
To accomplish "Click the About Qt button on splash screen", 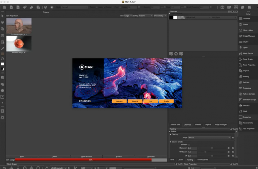I will 135,101.
